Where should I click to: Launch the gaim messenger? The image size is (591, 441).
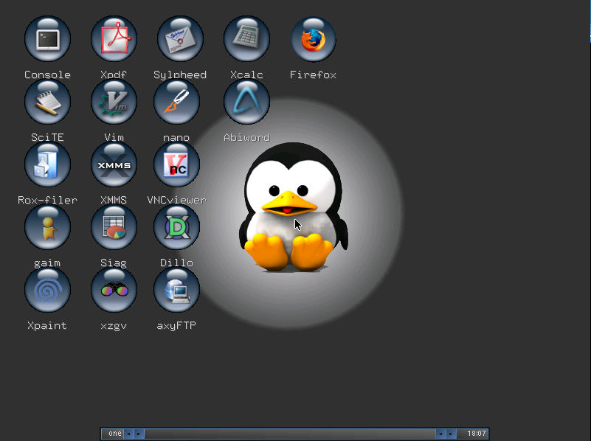click(47, 226)
